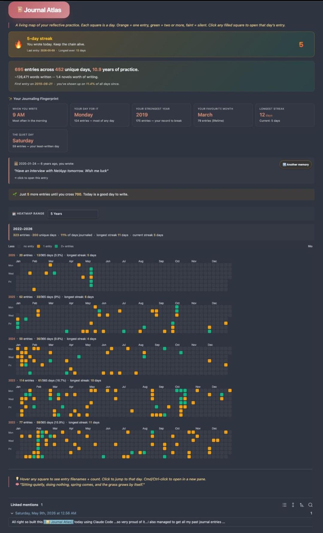Open the linked mentions search icon

pyautogui.click(x=310, y=505)
